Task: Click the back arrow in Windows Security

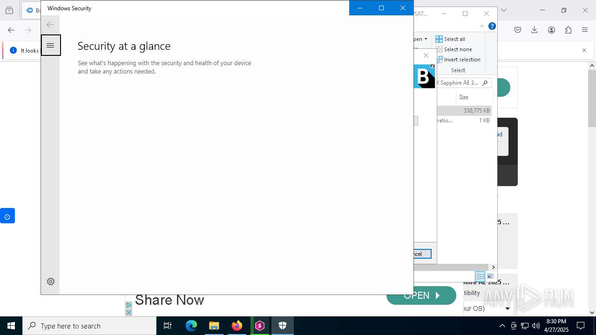Action: [x=50, y=25]
